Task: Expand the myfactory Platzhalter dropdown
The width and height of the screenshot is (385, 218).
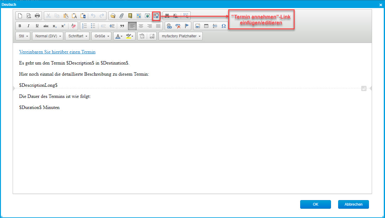Action: (x=181, y=36)
